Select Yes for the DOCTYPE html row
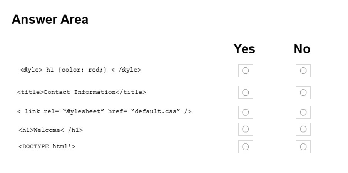Image resolution: width=348 pixels, height=173 pixels. point(245,146)
